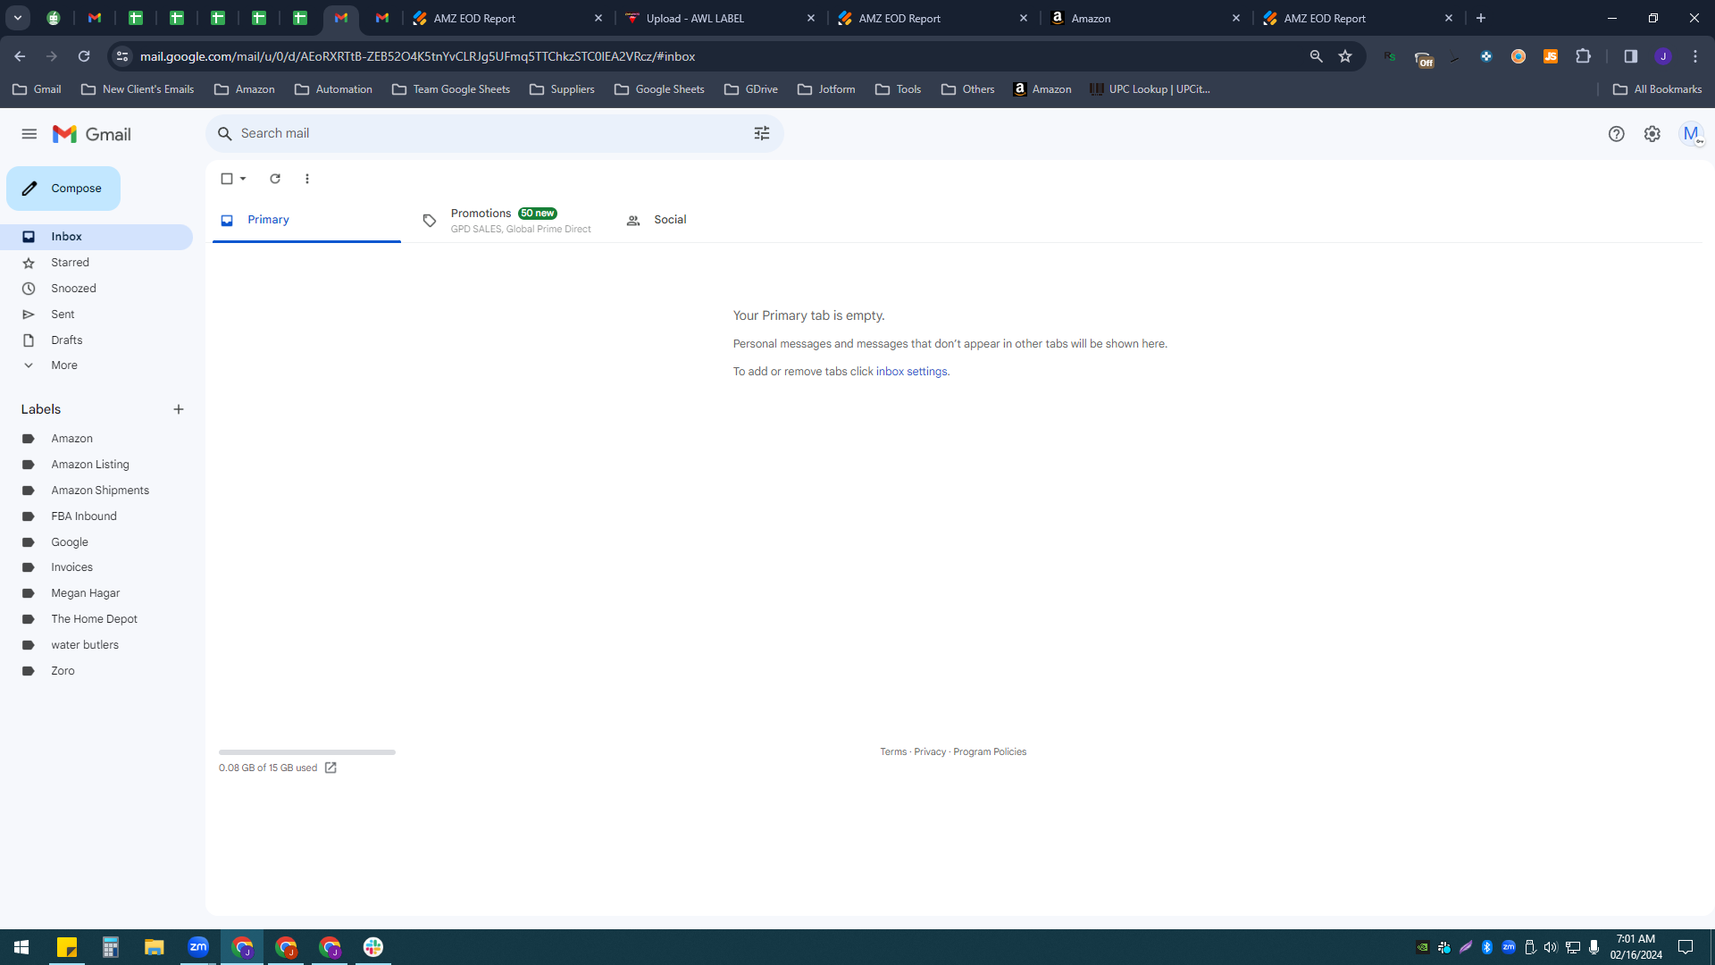Image resolution: width=1715 pixels, height=965 pixels.
Task: Open New Client's Emails bookmark folder
Action: 138,89
